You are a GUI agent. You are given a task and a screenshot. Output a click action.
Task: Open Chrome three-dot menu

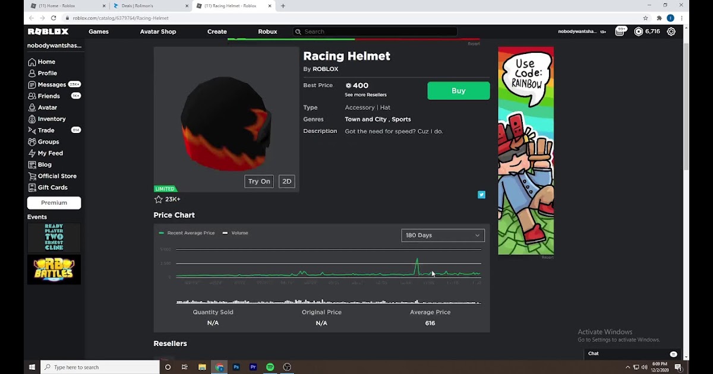[x=682, y=18]
